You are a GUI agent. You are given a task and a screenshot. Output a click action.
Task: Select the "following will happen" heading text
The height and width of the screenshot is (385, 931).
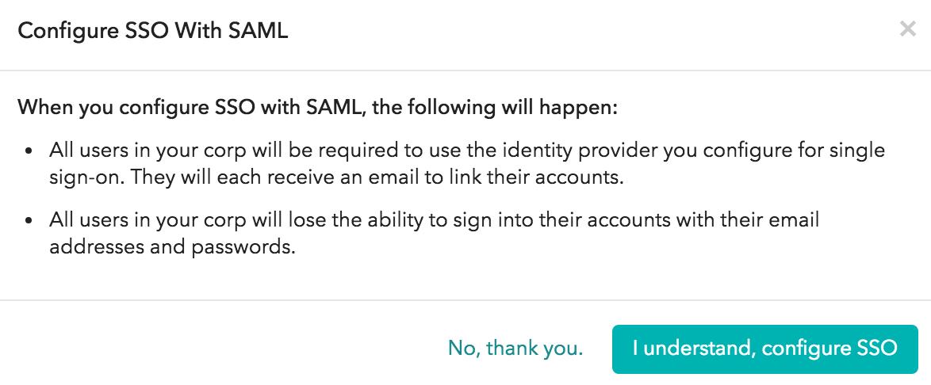[317, 107]
